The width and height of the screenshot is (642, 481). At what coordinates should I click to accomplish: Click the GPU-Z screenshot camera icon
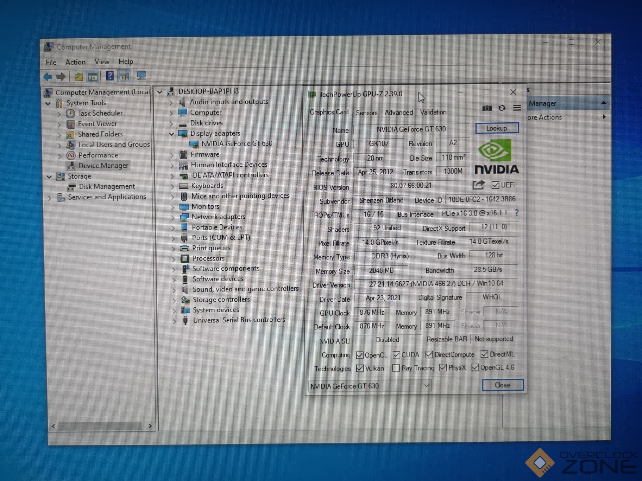pos(487,108)
